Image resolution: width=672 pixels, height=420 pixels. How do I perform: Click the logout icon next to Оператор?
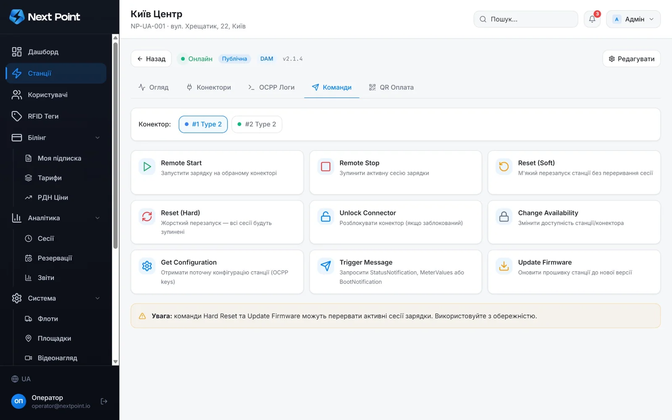coord(104,402)
